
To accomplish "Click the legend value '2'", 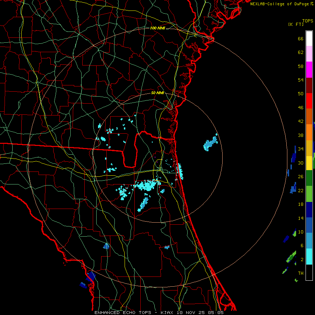I will coord(302,260).
